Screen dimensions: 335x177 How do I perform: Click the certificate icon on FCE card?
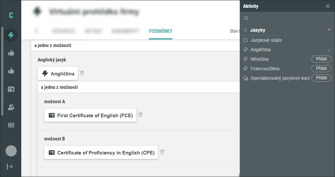click(x=51, y=115)
